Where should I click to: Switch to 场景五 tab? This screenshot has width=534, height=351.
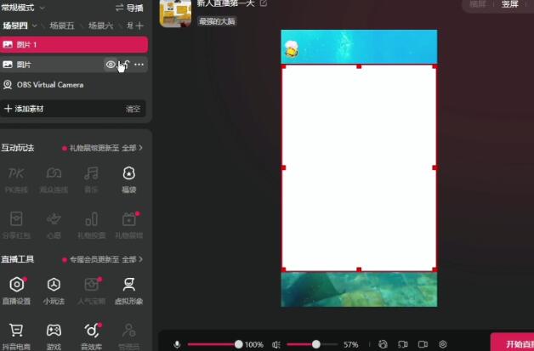pyautogui.click(x=61, y=25)
